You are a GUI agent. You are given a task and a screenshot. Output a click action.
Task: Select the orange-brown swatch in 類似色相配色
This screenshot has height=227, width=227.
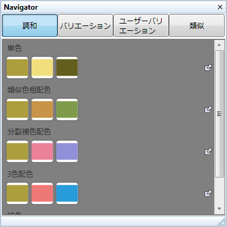42,110
